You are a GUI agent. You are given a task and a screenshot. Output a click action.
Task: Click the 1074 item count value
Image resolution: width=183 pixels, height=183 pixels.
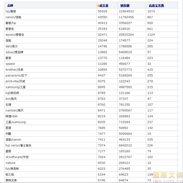151,11
